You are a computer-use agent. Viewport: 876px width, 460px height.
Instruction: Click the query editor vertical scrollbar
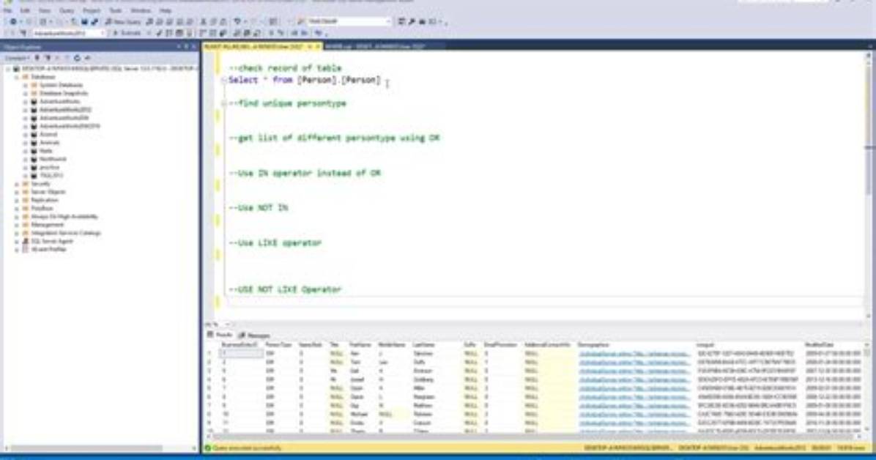coord(869,185)
